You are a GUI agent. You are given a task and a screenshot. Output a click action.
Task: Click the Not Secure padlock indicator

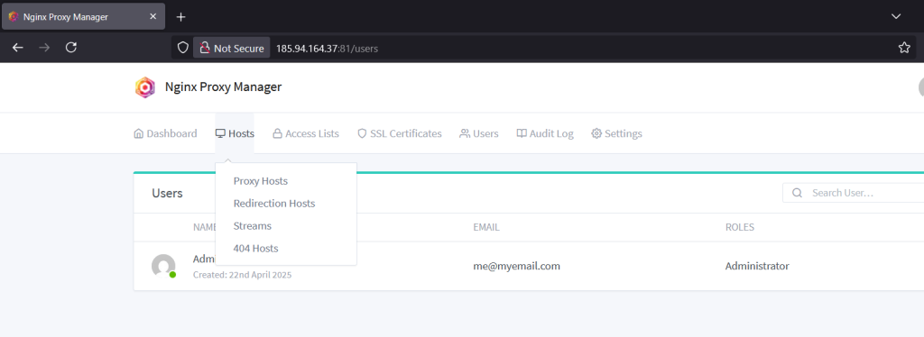pos(232,48)
